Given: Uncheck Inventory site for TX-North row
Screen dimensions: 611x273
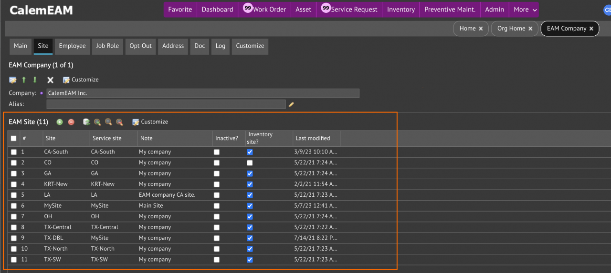Looking at the screenshot, I should point(250,249).
